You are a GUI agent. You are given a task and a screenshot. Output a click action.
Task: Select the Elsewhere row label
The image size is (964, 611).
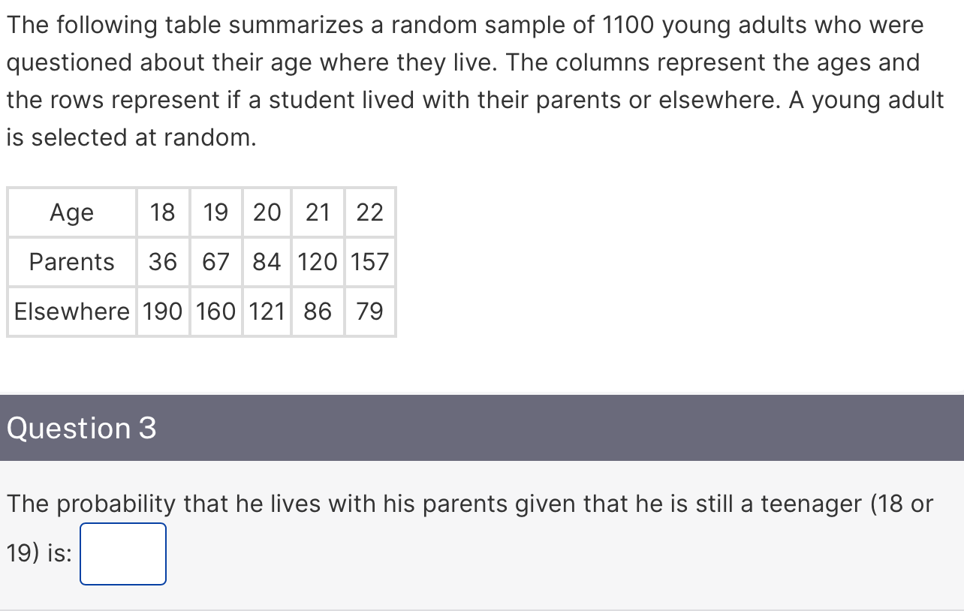pyautogui.click(x=71, y=312)
